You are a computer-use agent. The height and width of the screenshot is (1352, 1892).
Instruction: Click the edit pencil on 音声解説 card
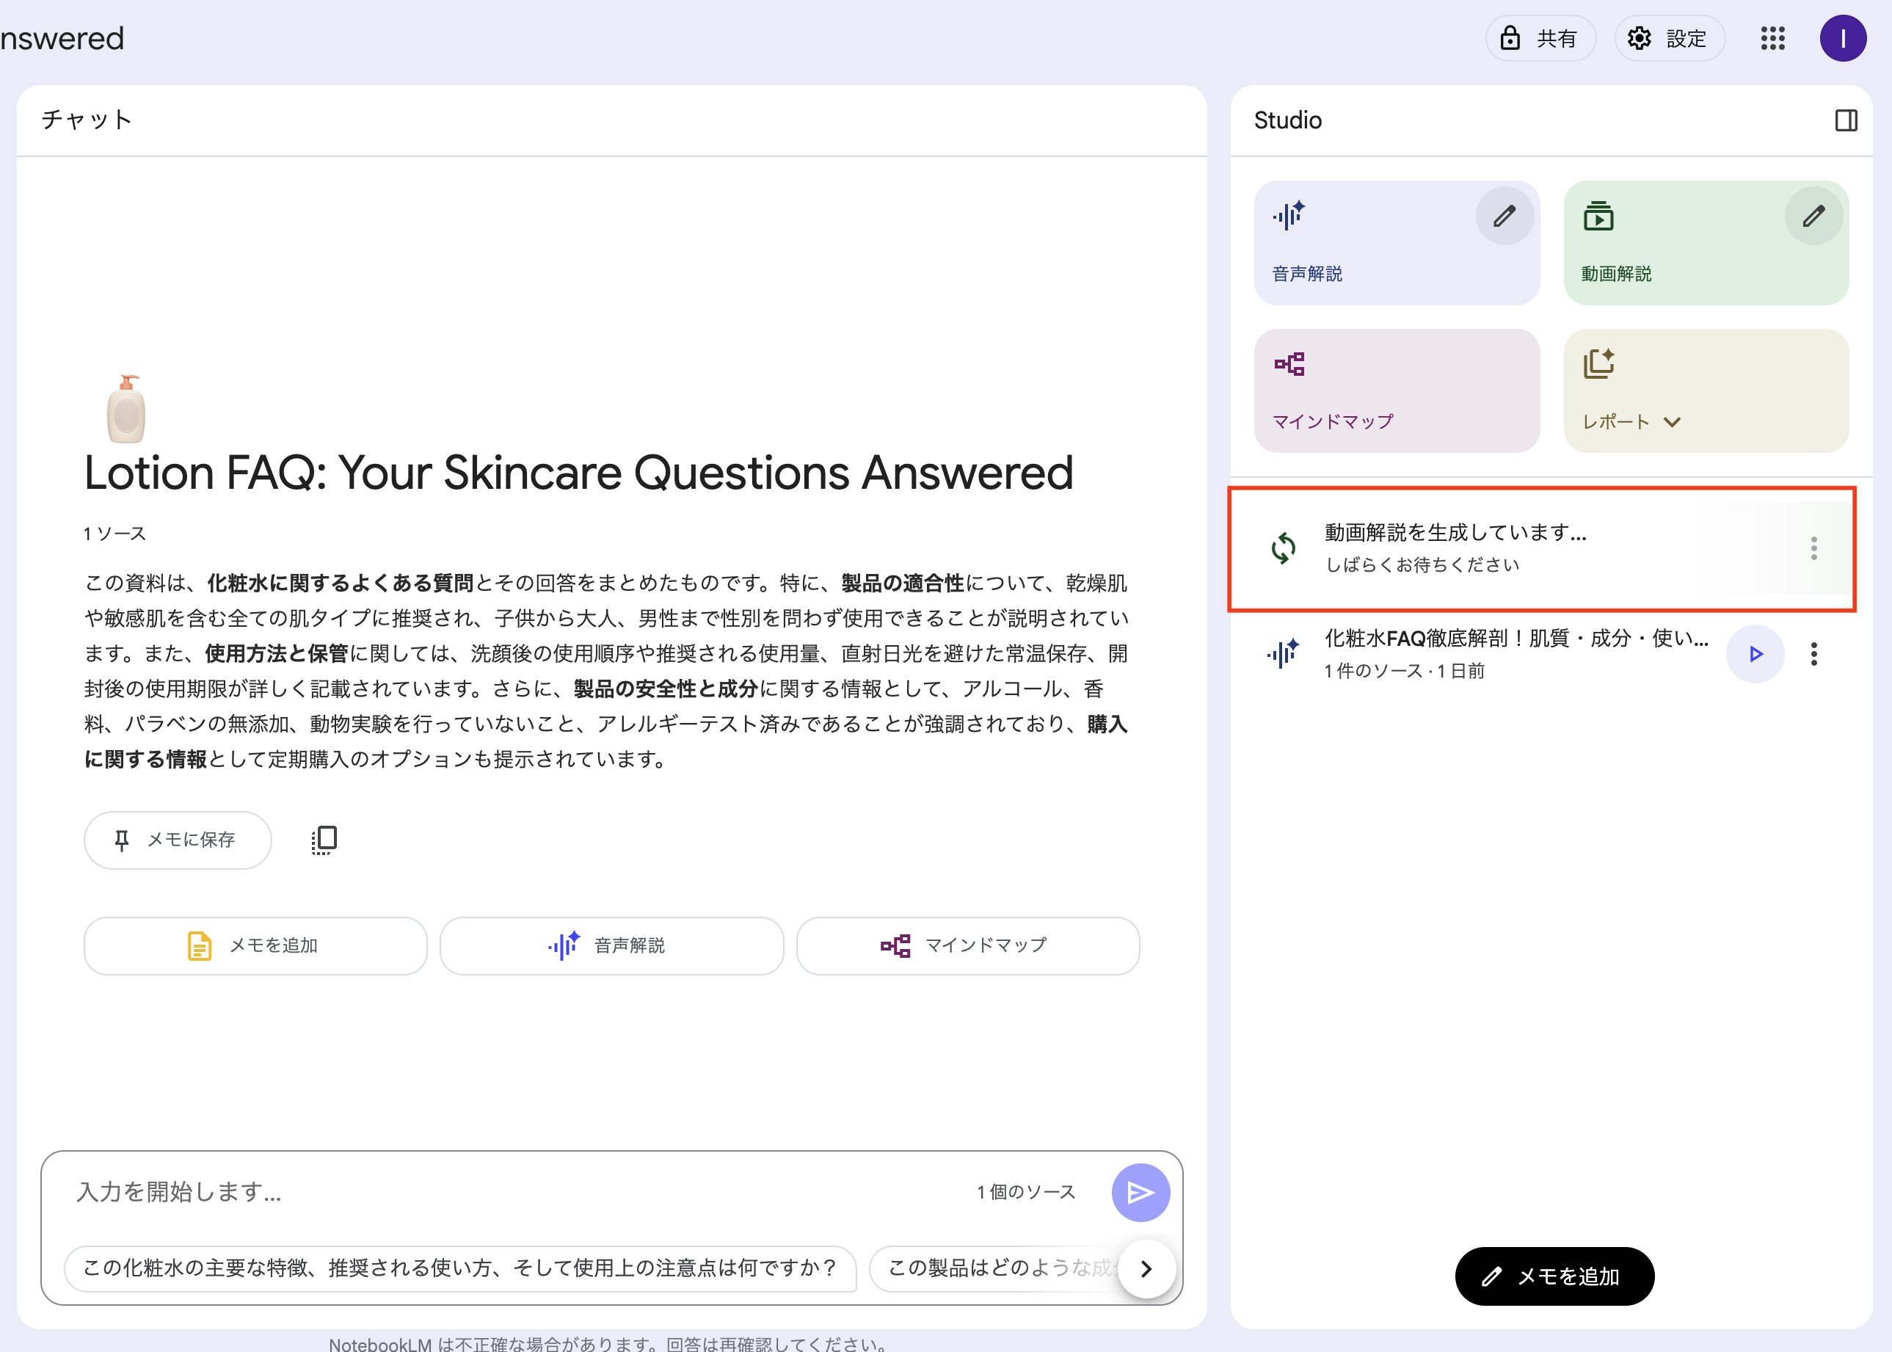click(1504, 217)
